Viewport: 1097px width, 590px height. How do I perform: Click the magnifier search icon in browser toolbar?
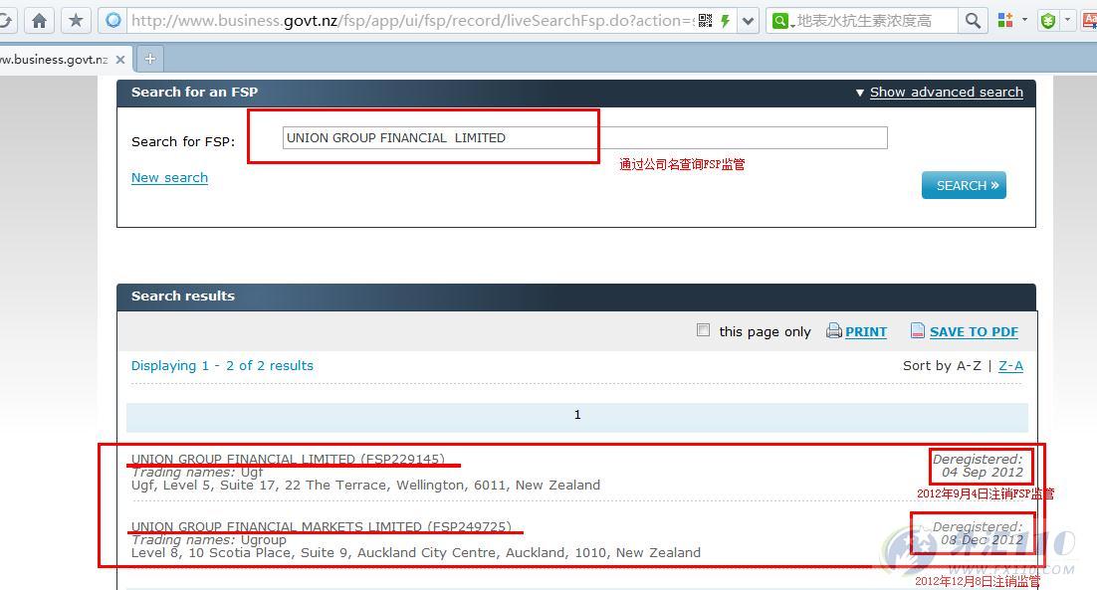click(x=973, y=21)
